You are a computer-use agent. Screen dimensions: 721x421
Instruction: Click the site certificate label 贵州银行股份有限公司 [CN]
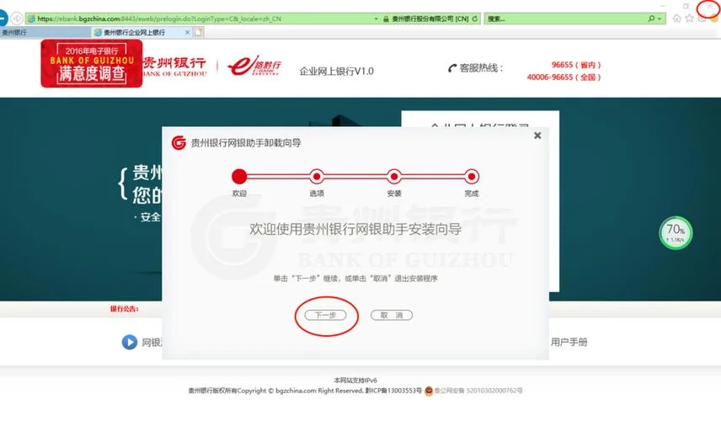pyautogui.click(x=430, y=19)
